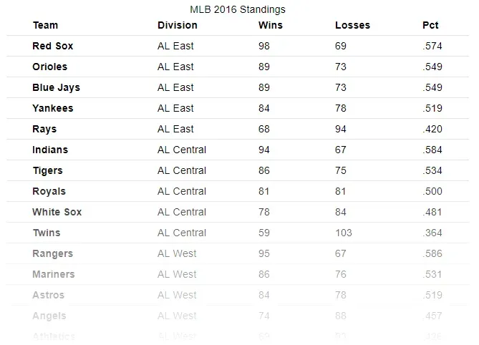Click the Indians team name
This screenshot has height=345, width=479.
[x=50, y=150]
